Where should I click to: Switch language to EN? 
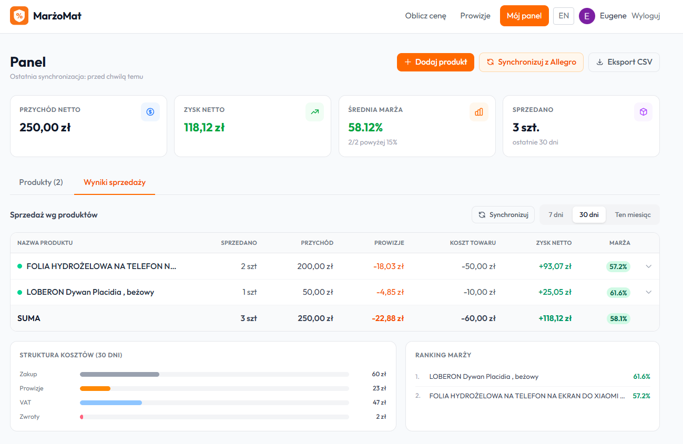point(563,16)
